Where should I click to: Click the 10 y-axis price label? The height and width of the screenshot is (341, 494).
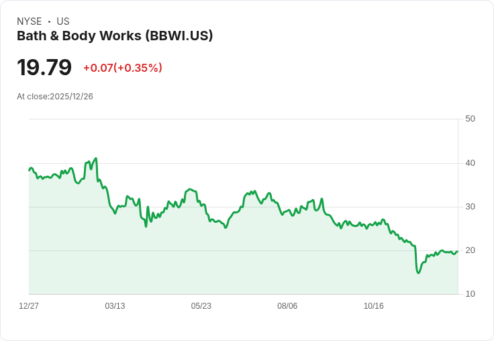coord(470,294)
